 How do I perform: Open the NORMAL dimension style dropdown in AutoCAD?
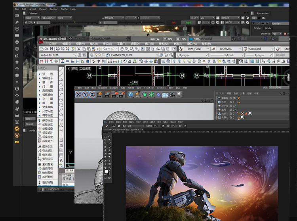click(x=229, y=49)
